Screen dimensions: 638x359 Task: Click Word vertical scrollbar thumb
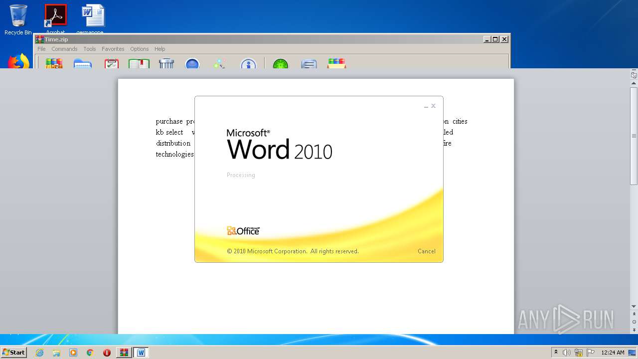point(634,136)
